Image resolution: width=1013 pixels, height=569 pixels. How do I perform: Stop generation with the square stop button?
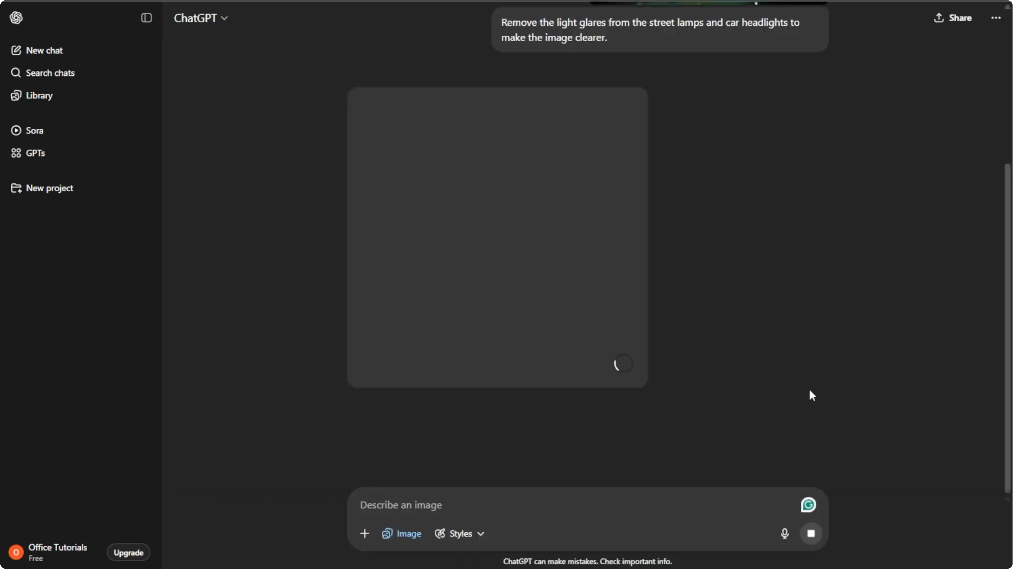(x=811, y=534)
